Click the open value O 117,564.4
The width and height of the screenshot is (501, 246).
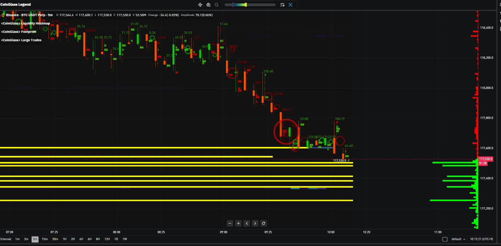coord(65,15)
